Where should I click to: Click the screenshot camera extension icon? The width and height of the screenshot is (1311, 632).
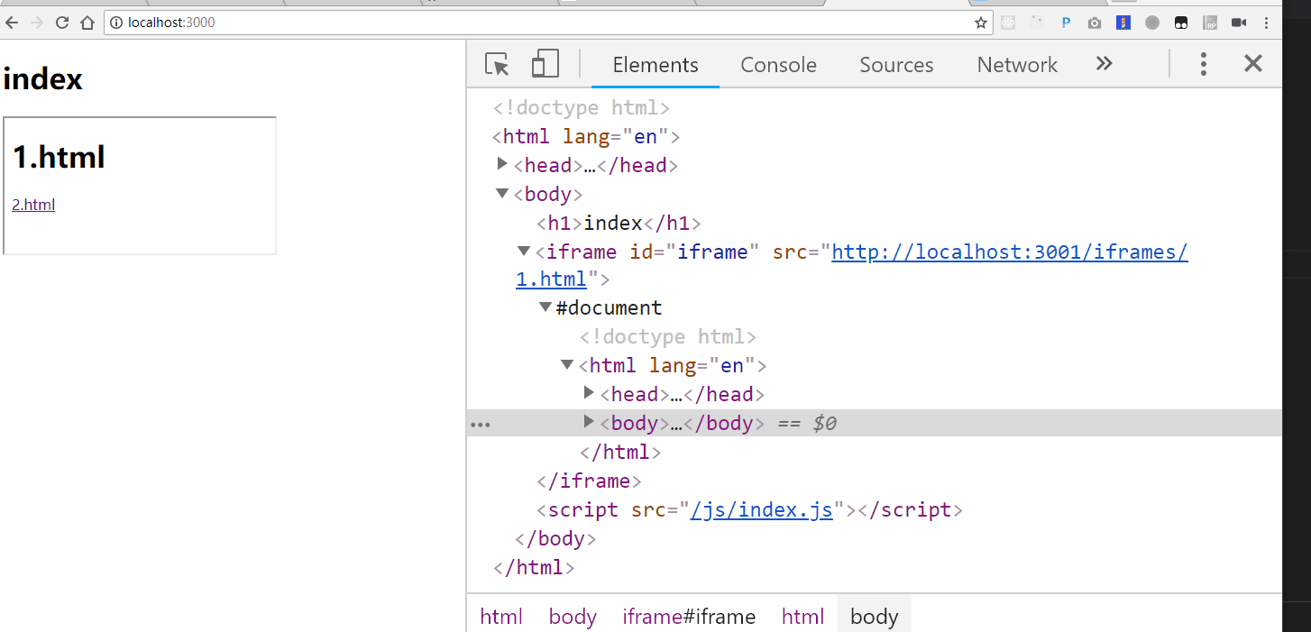click(1094, 23)
